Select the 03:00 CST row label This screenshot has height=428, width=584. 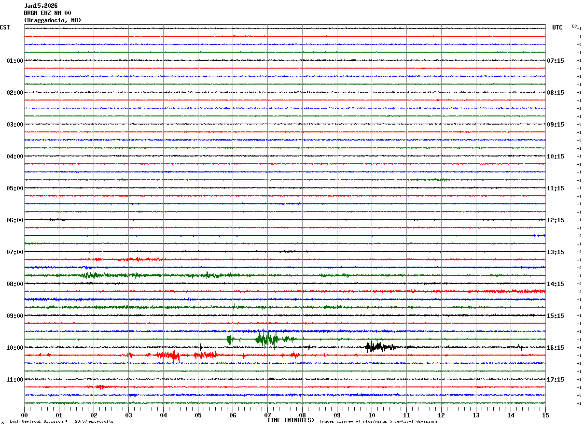15,125
